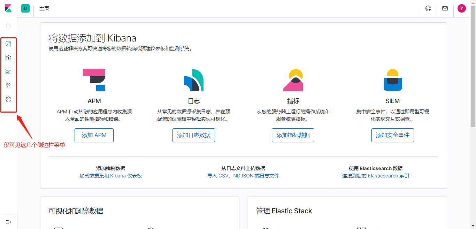Click the 指标 card title

pos(293,101)
